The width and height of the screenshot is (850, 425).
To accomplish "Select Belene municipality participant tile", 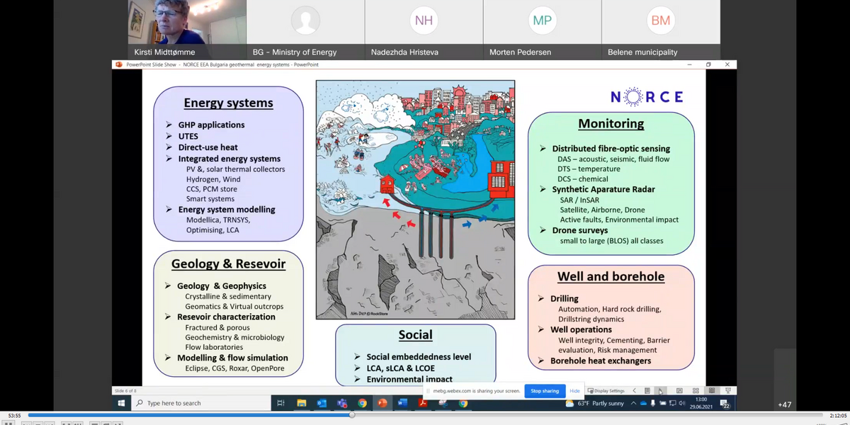I will [660, 30].
